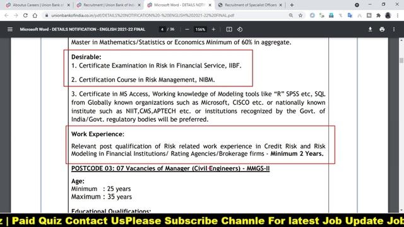Open the Extensions puzzle icon

(378, 15)
